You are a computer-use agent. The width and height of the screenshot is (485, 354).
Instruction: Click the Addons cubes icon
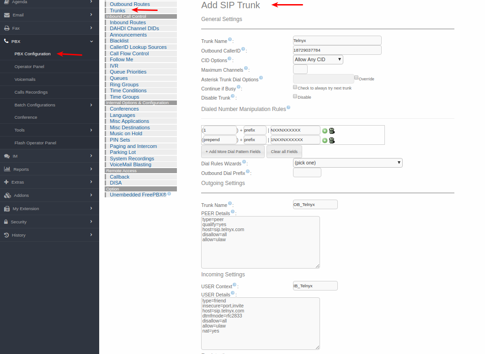pyautogui.click(x=7, y=195)
